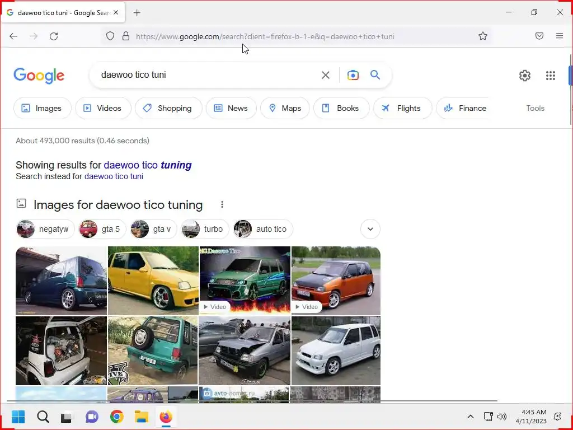The height and width of the screenshot is (430, 573).
Task: Open white Tico body kit thumbnail
Action: (336, 350)
